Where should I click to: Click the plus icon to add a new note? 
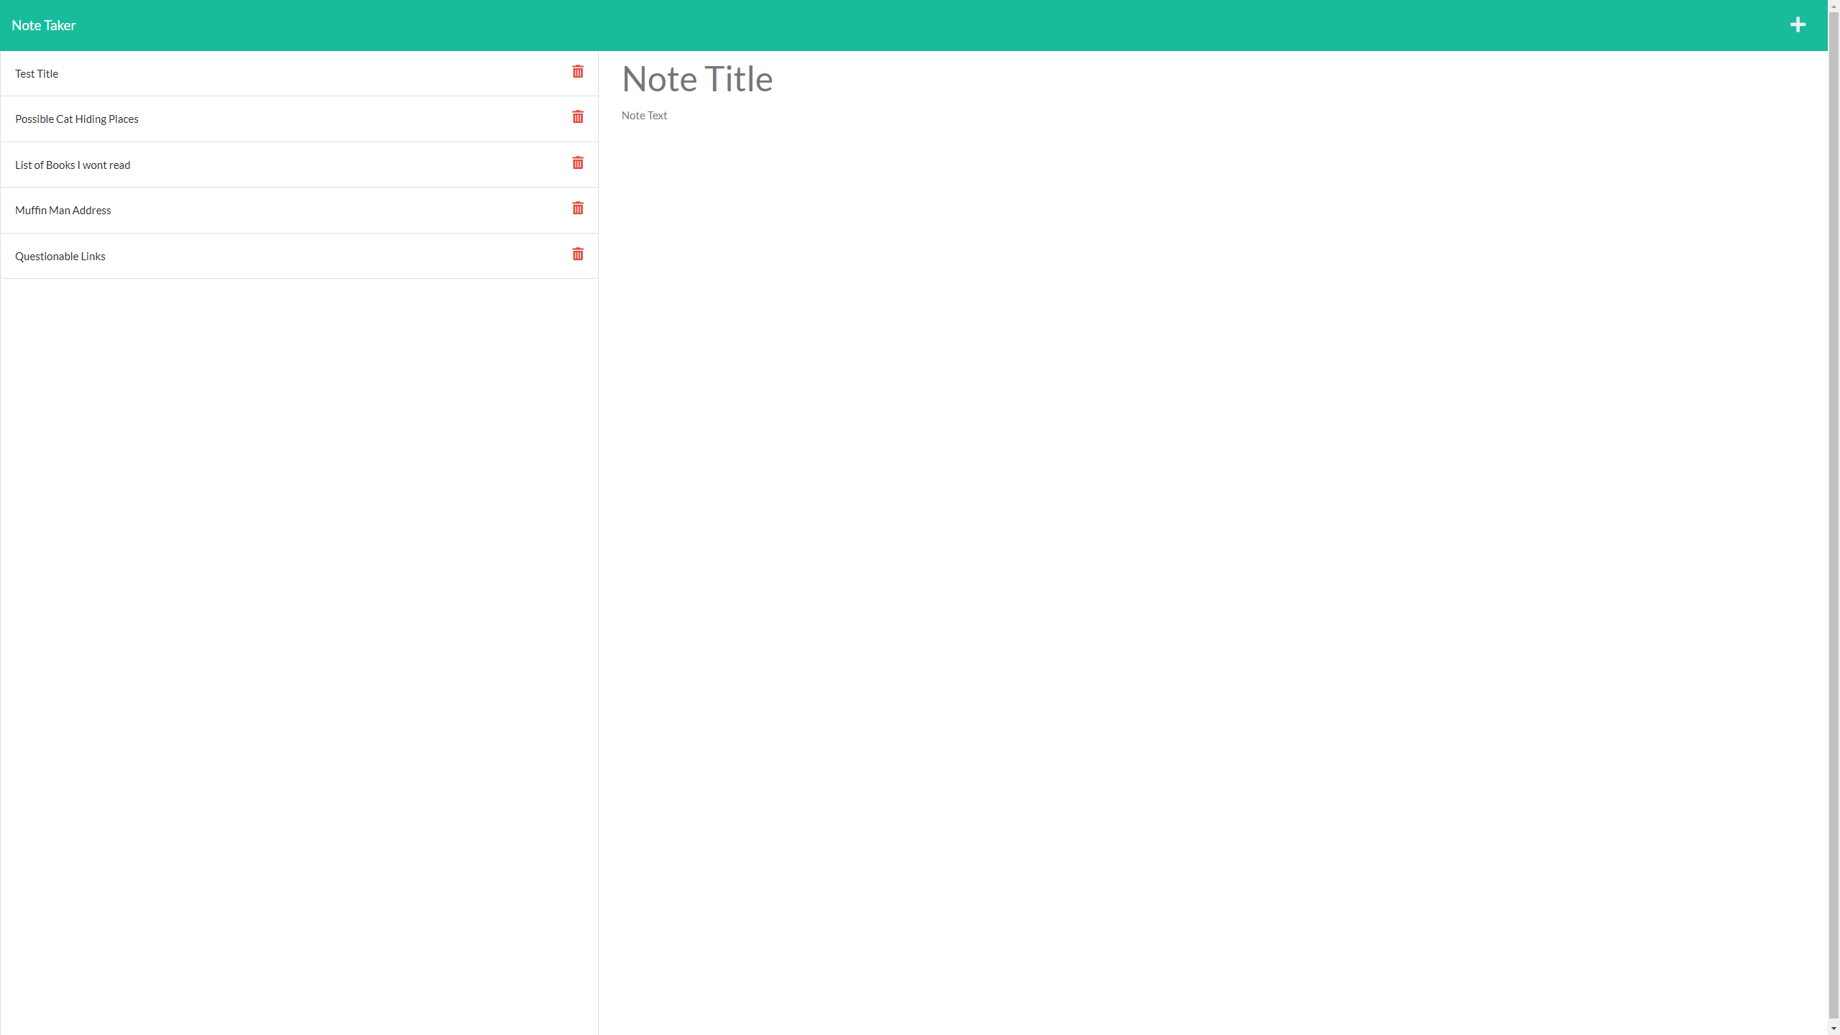click(x=1798, y=24)
